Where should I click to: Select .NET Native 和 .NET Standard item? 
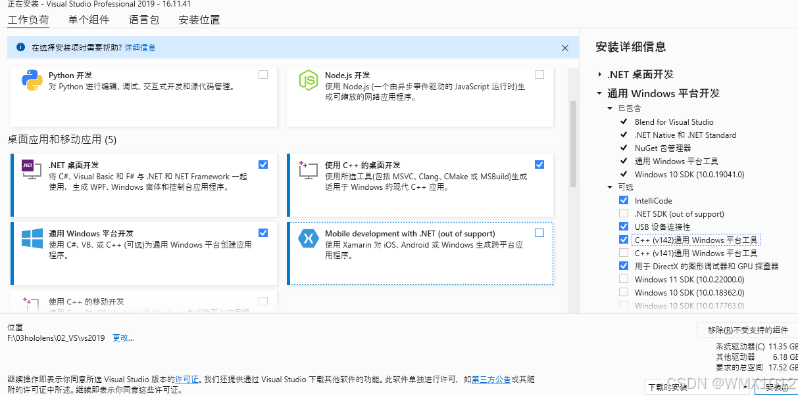click(x=686, y=135)
